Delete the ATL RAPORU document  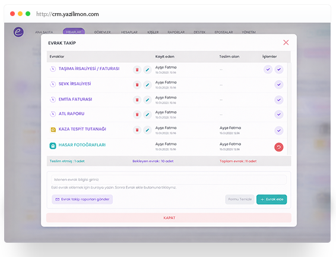click(137, 114)
